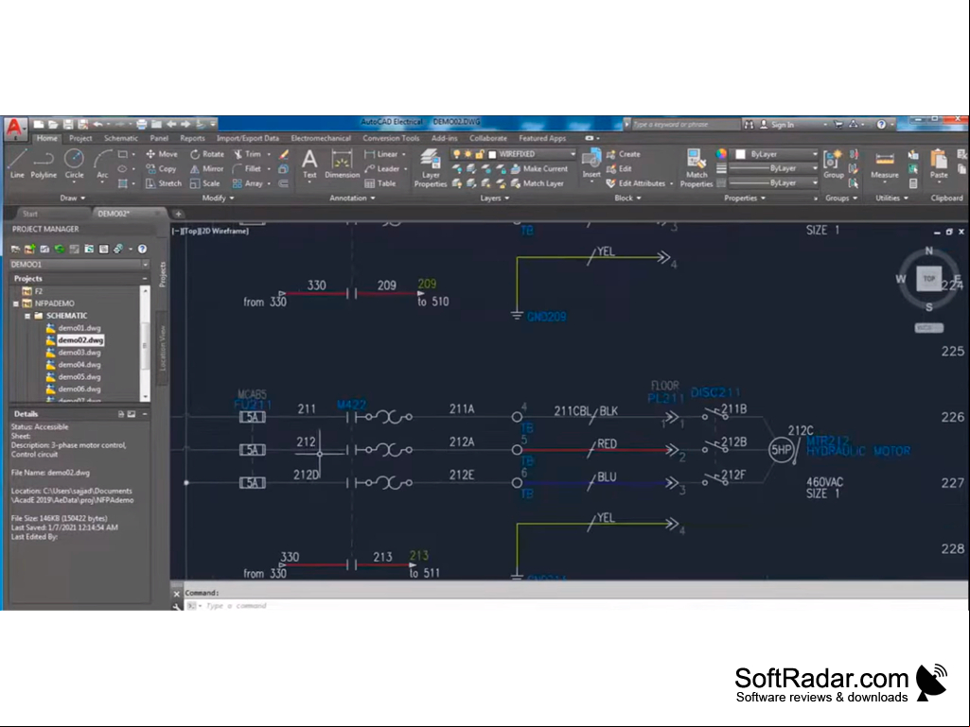Open the Schematic ribbon tab
The image size is (970, 727).
point(121,138)
